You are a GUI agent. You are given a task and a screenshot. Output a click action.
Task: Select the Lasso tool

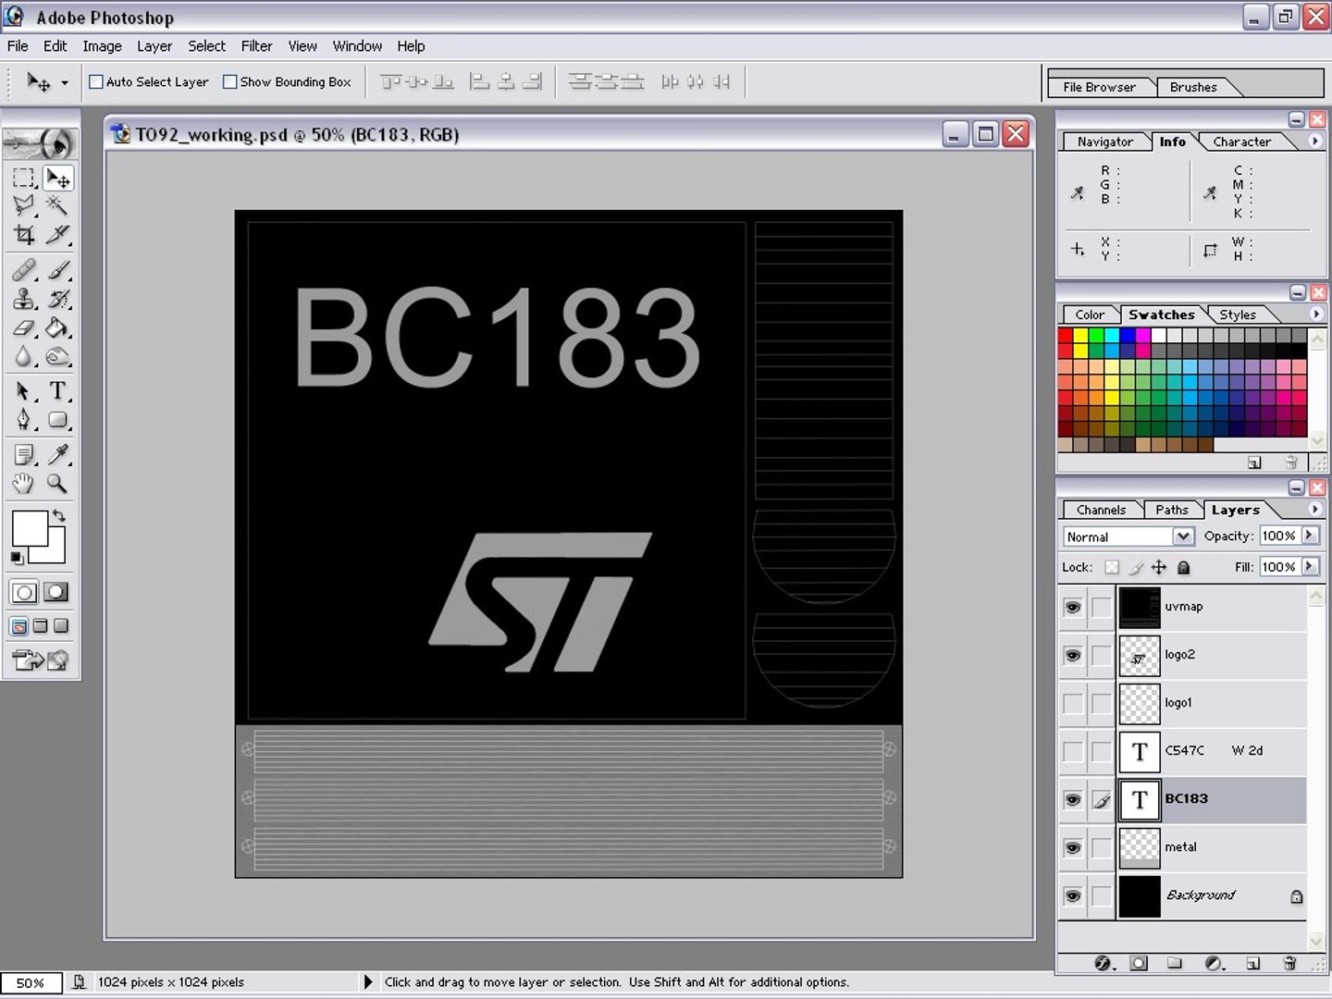pyautogui.click(x=25, y=205)
